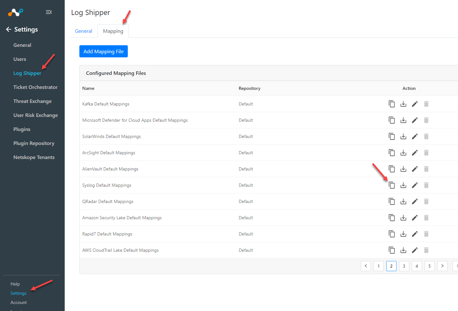Download the QRadar Default Mappings file

tap(403, 201)
